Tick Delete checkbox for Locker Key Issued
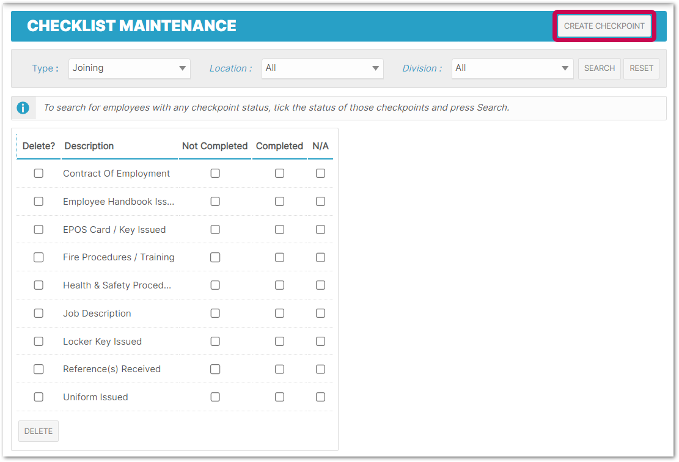679x462 pixels. tap(39, 341)
